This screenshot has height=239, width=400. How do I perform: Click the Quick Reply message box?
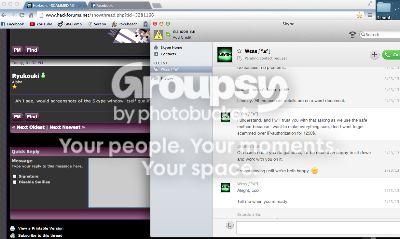[x=119, y=183]
